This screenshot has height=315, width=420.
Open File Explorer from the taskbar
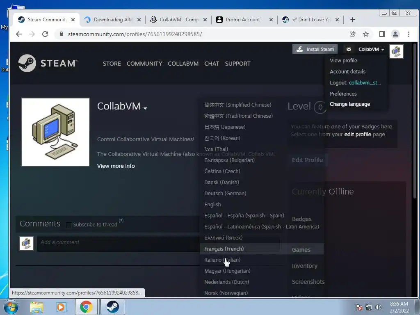pos(37,307)
